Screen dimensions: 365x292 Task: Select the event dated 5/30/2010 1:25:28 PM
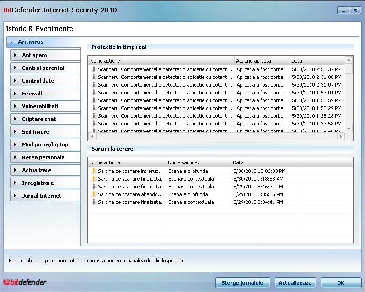click(x=216, y=116)
